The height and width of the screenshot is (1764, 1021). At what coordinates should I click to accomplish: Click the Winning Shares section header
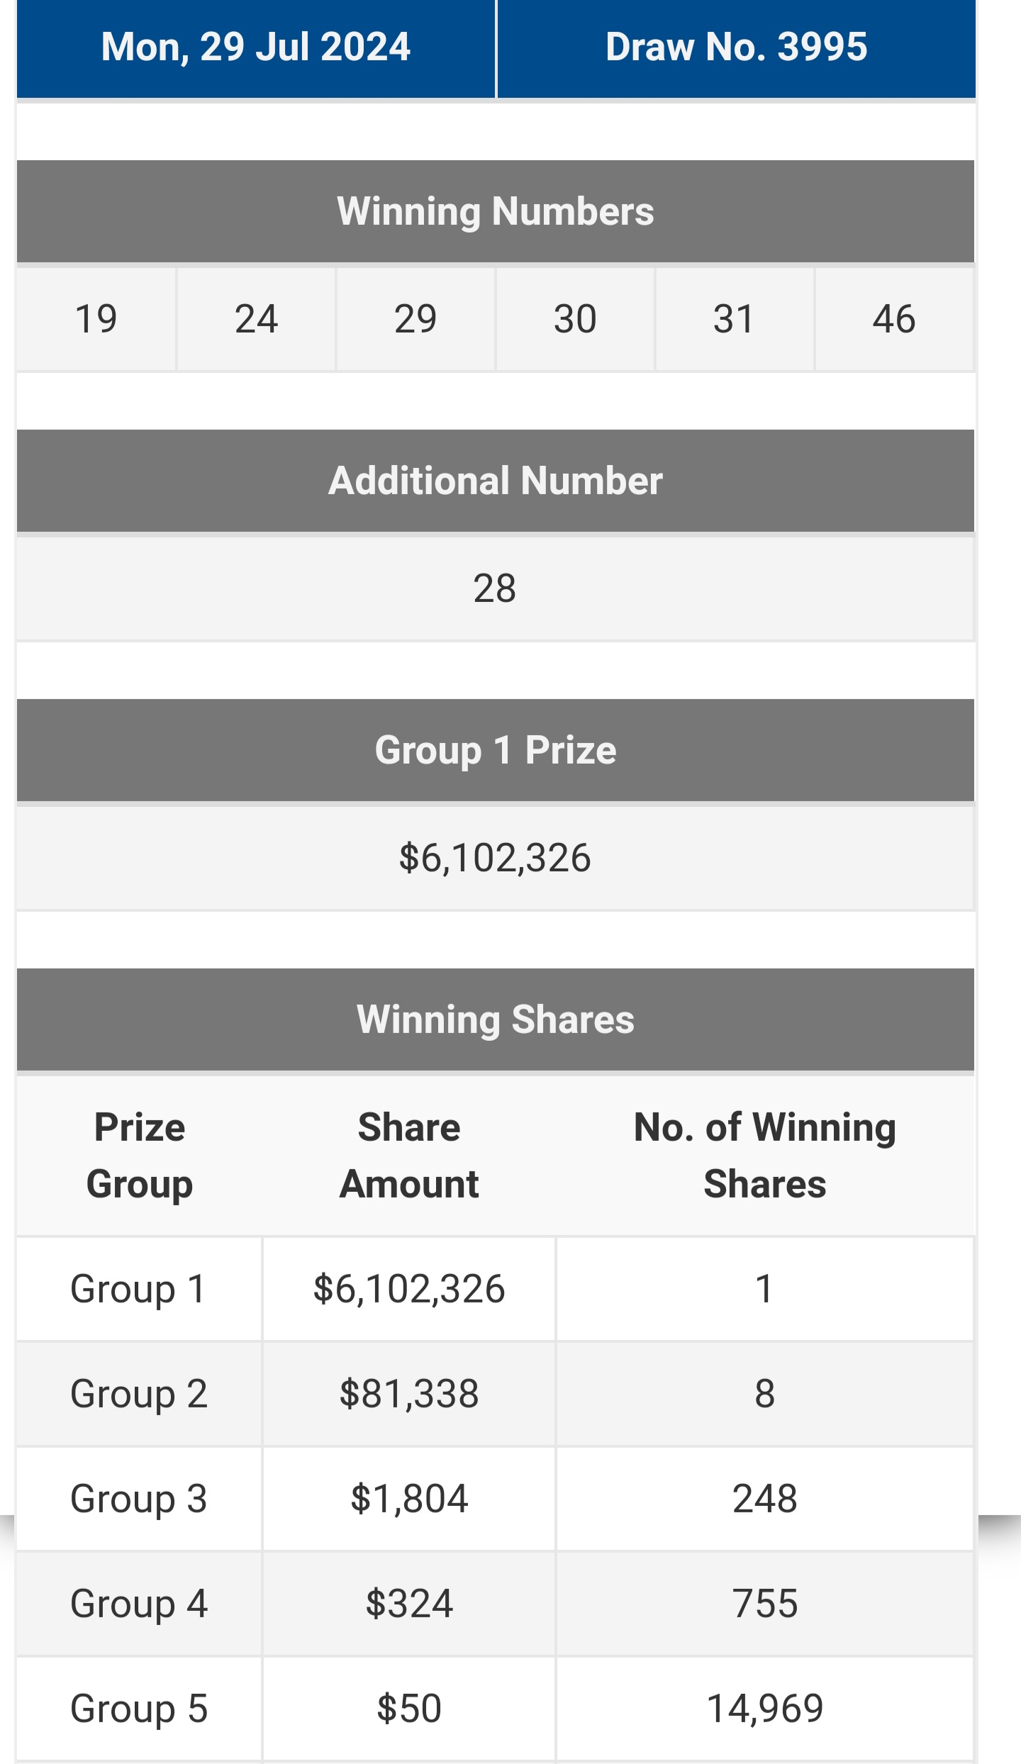pyautogui.click(x=495, y=1020)
